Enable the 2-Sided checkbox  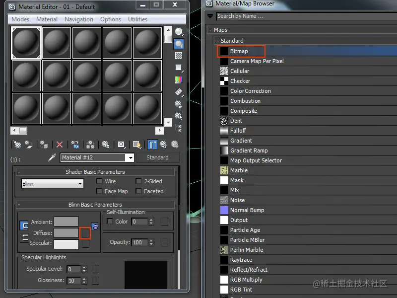[x=138, y=181]
